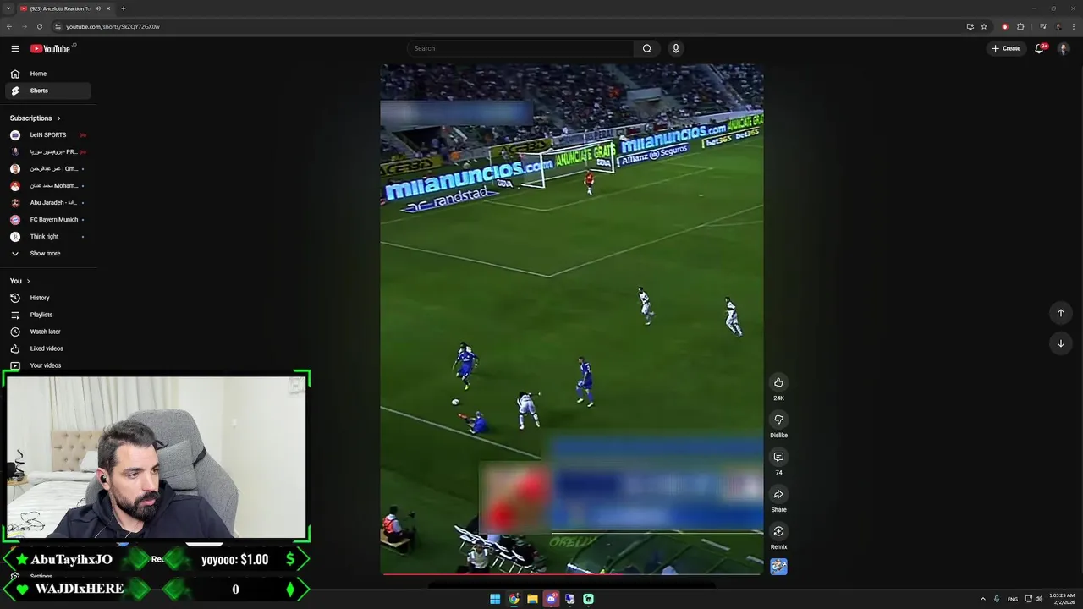Image resolution: width=1083 pixels, height=609 pixels.
Task: Bookmark this page with the star
Action: click(x=984, y=26)
